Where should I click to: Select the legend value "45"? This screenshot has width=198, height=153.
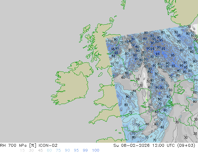point(40,151)
